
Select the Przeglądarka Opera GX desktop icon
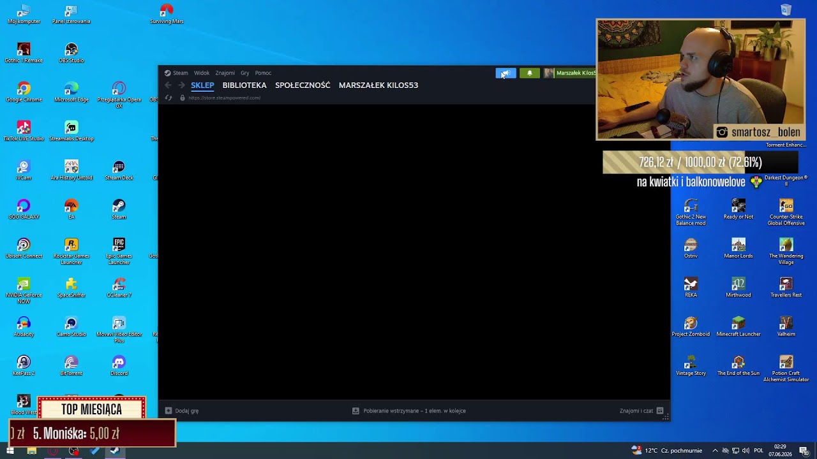click(x=119, y=95)
